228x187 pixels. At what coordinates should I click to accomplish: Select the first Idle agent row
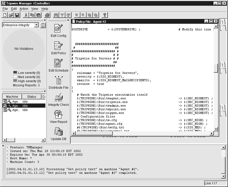click(24, 102)
